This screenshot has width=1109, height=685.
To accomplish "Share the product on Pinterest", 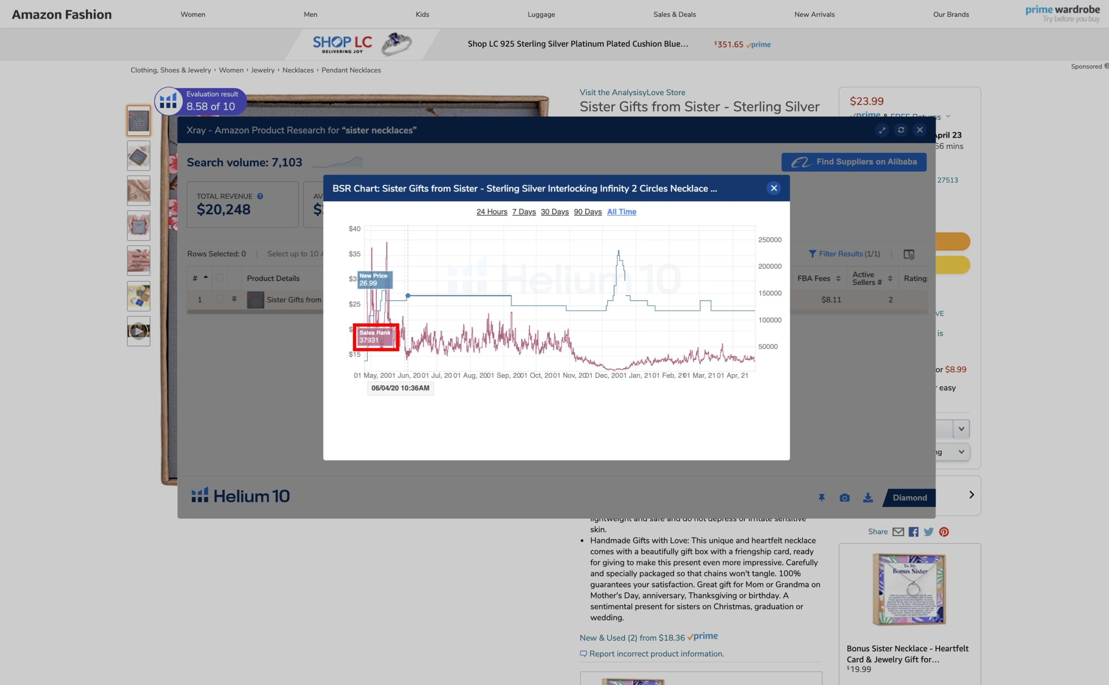I will pyautogui.click(x=944, y=532).
